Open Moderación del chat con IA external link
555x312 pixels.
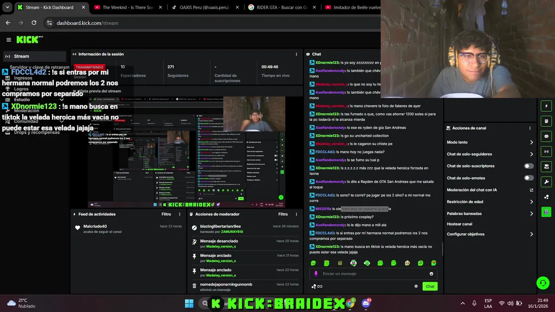tap(532, 190)
